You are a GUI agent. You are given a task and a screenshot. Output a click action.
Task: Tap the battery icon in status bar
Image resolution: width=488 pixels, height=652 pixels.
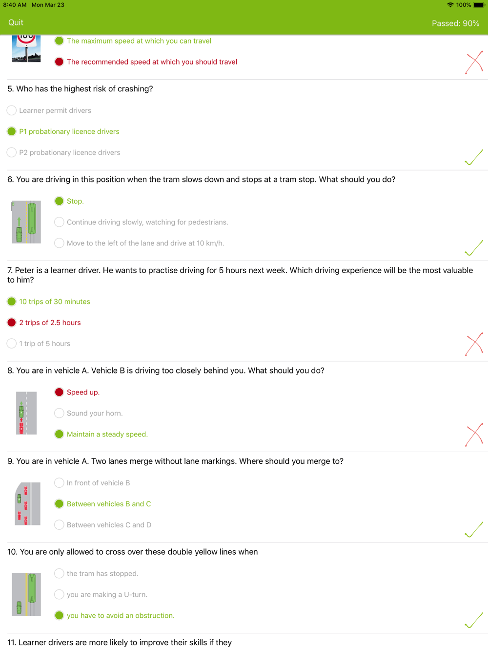(478, 5)
